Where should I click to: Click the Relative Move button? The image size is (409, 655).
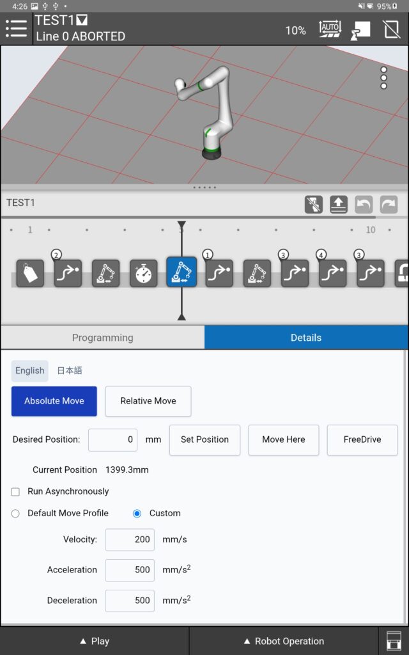148,401
